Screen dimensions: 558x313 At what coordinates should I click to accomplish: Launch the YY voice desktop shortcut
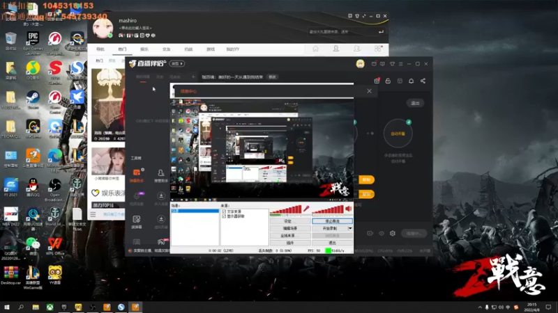(55, 275)
